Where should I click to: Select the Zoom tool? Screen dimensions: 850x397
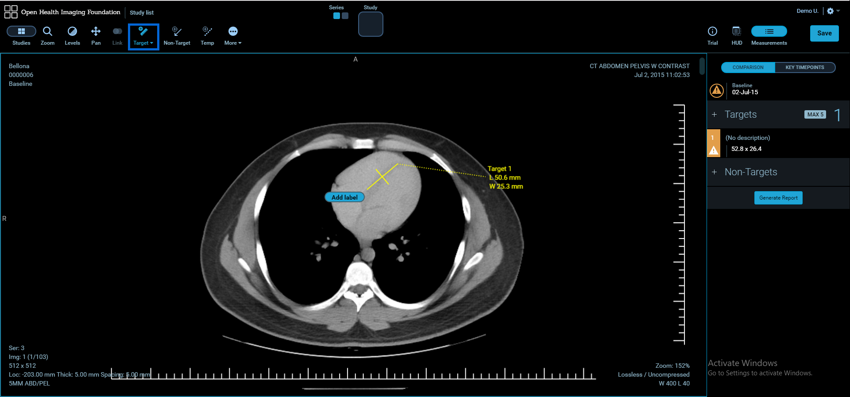pyautogui.click(x=47, y=32)
